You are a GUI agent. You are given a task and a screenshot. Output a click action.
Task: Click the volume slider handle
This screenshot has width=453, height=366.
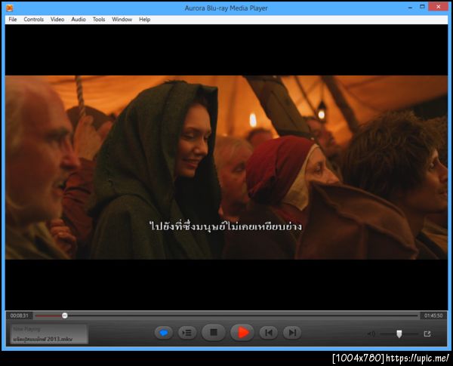click(399, 334)
